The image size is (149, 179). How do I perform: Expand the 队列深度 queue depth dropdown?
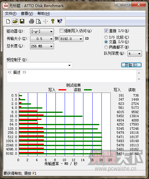(135, 54)
